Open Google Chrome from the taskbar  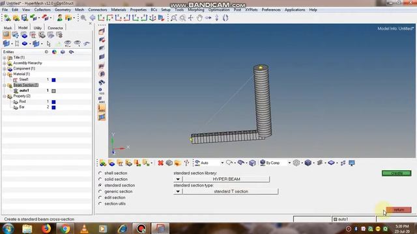tap(65, 228)
